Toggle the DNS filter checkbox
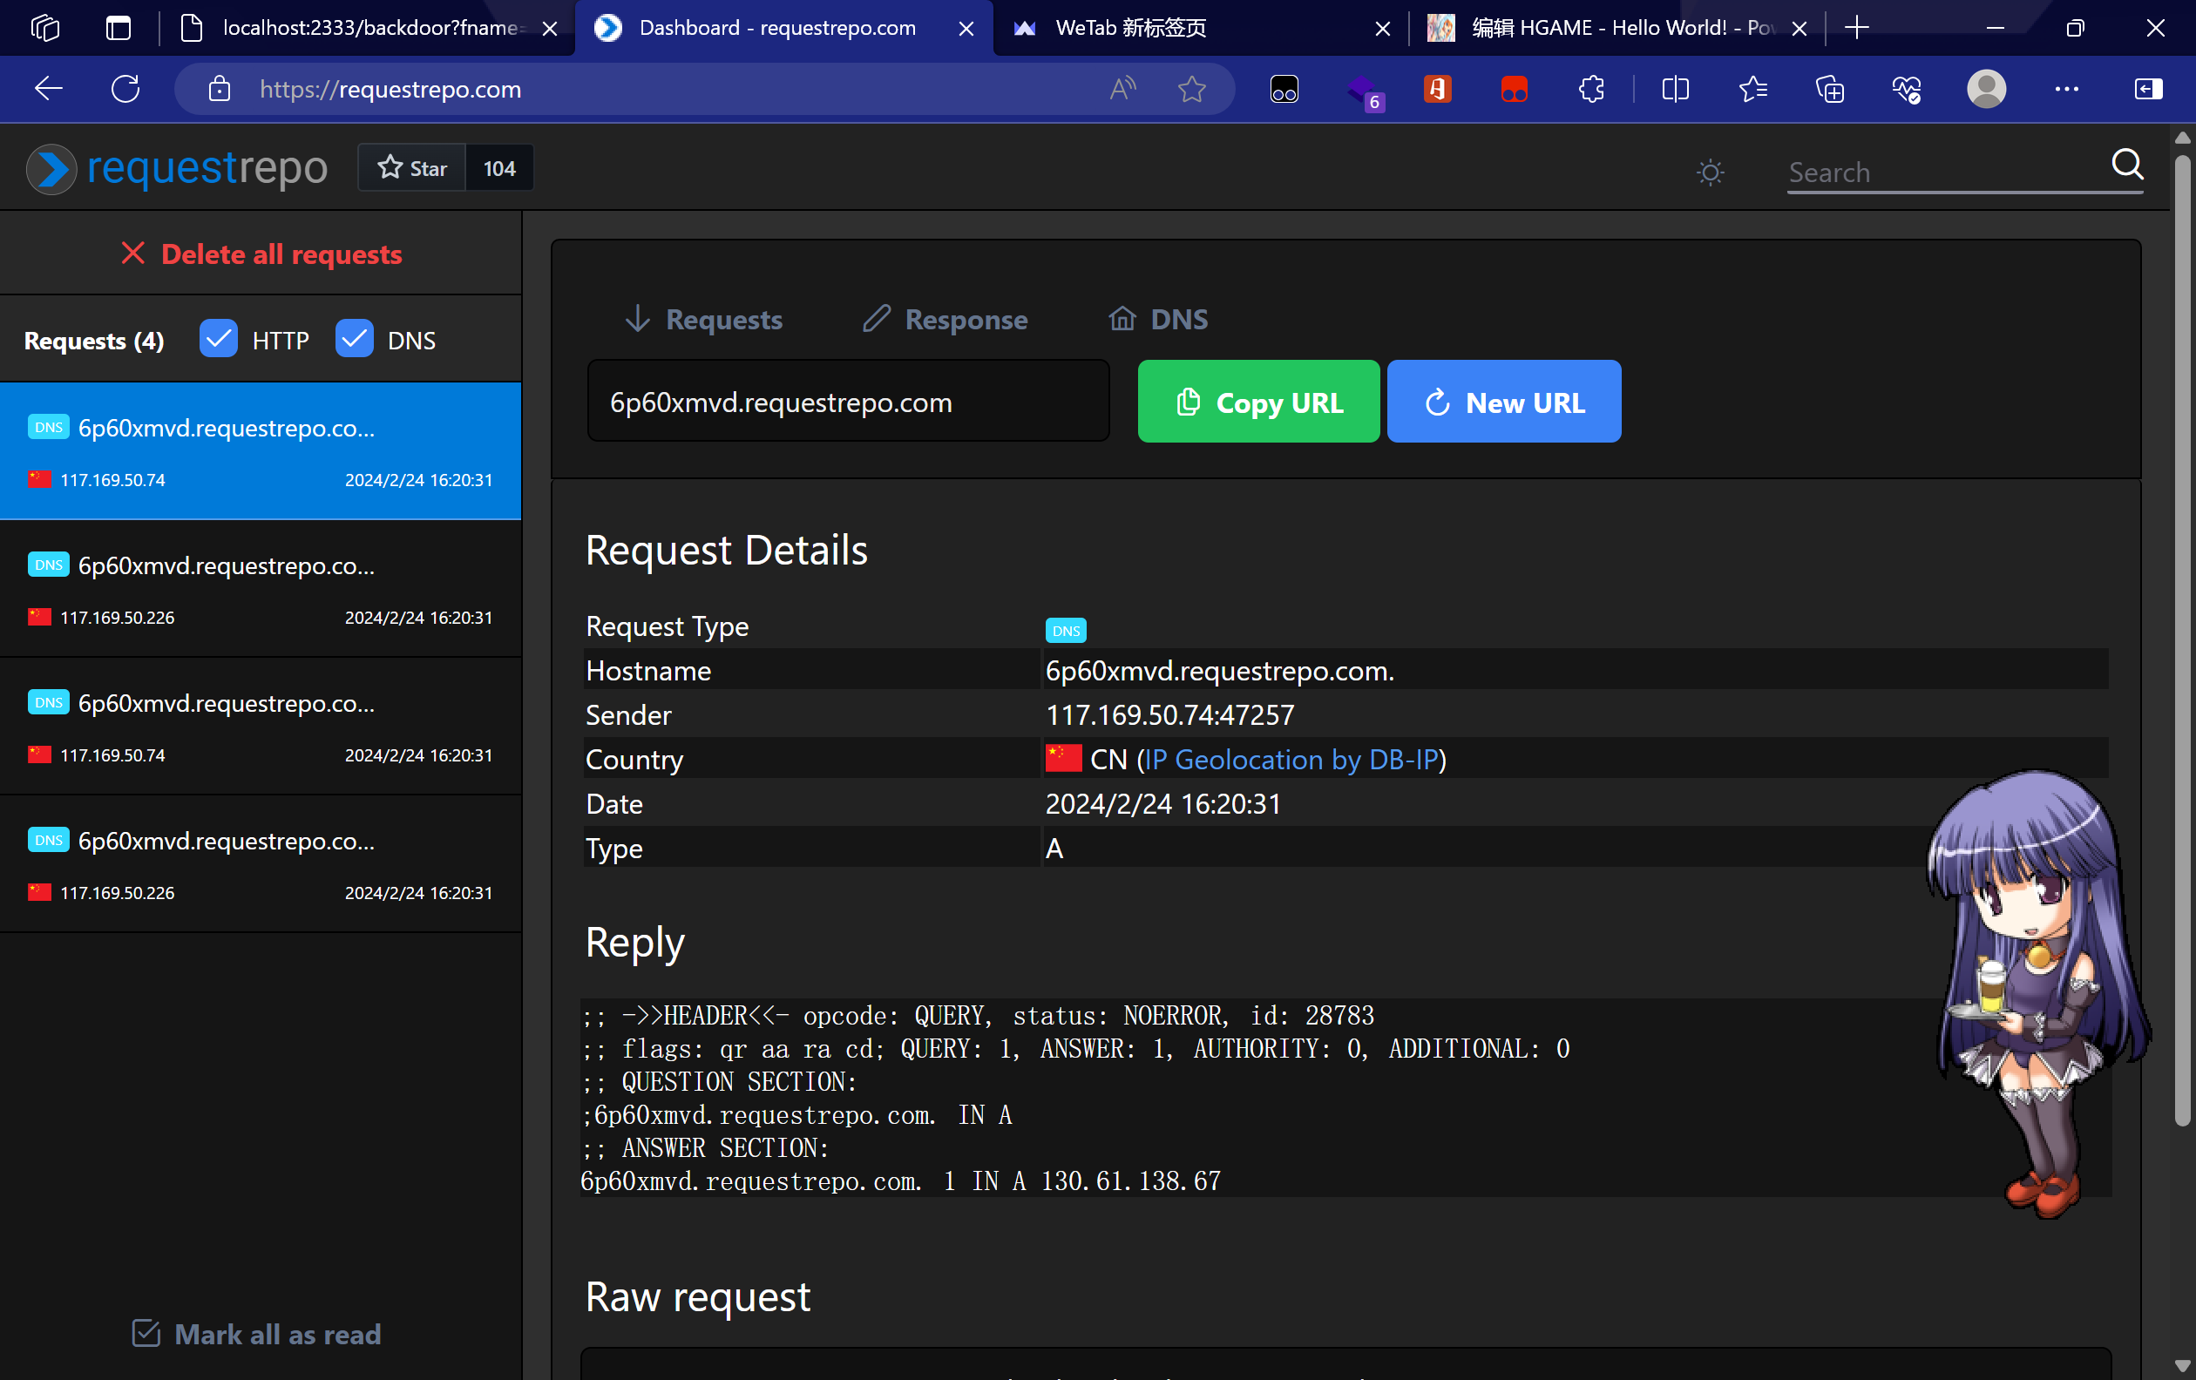The width and height of the screenshot is (2196, 1380). (354, 339)
